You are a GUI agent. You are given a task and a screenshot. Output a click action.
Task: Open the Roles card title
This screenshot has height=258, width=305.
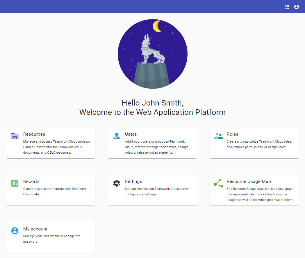[x=232, y=134]
